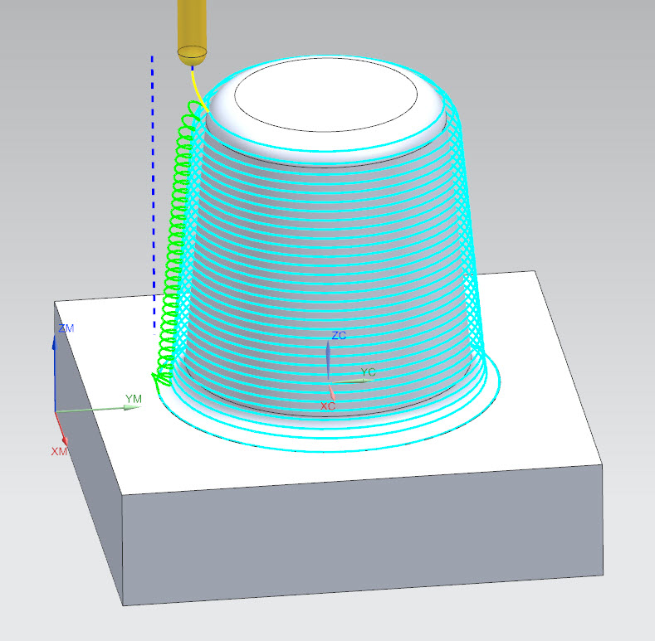Image resolution: width=655 pixels, height=641 pixels.
Task: Click the YM machine axis label
Action: (134, 399)
